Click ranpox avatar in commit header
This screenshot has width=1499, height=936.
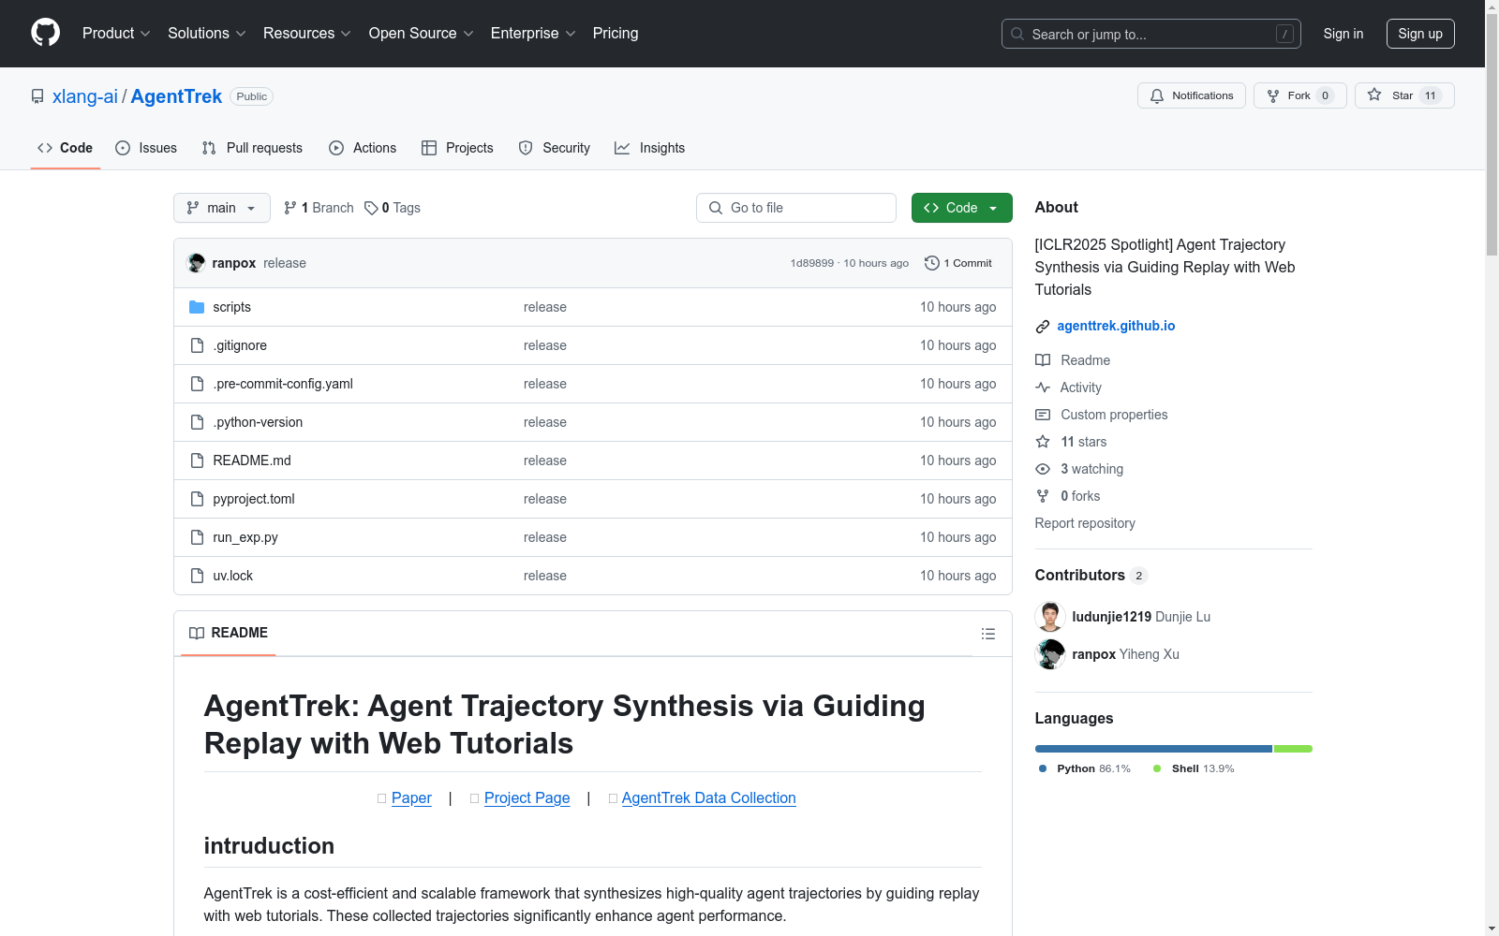click(196, 263)
